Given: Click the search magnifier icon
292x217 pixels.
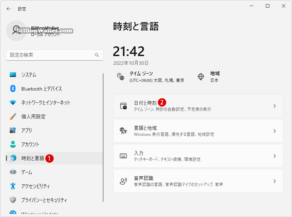Looking at the screenshot, I should point(97,55).
